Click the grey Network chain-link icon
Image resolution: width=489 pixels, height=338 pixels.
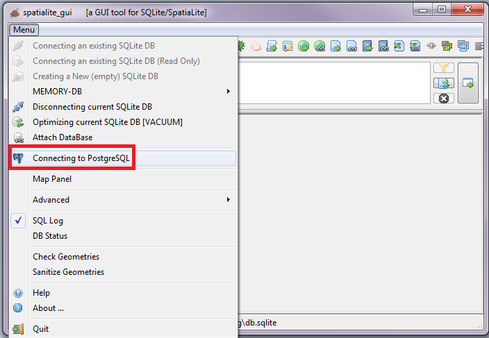click(431, 46)
